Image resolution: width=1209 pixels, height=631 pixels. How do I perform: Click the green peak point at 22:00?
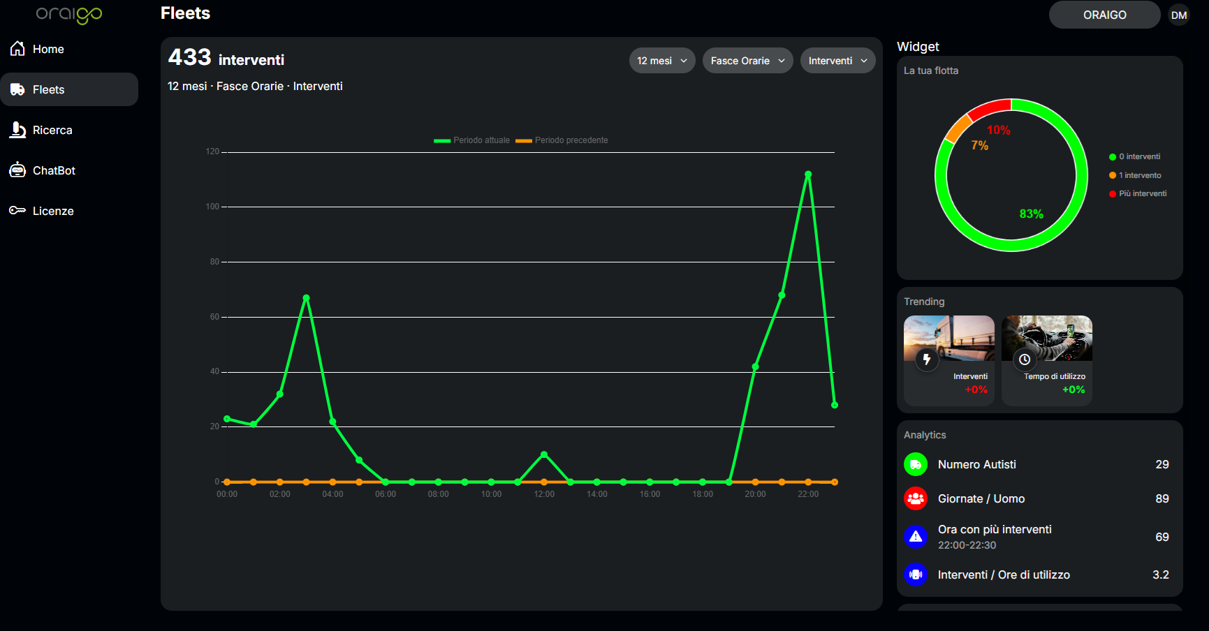pyautogui.click(x=807, y=175)
